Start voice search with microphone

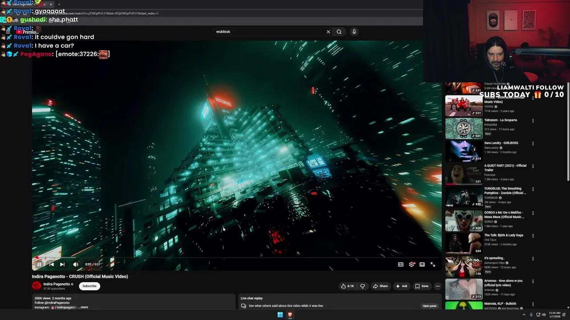[354, 32]
